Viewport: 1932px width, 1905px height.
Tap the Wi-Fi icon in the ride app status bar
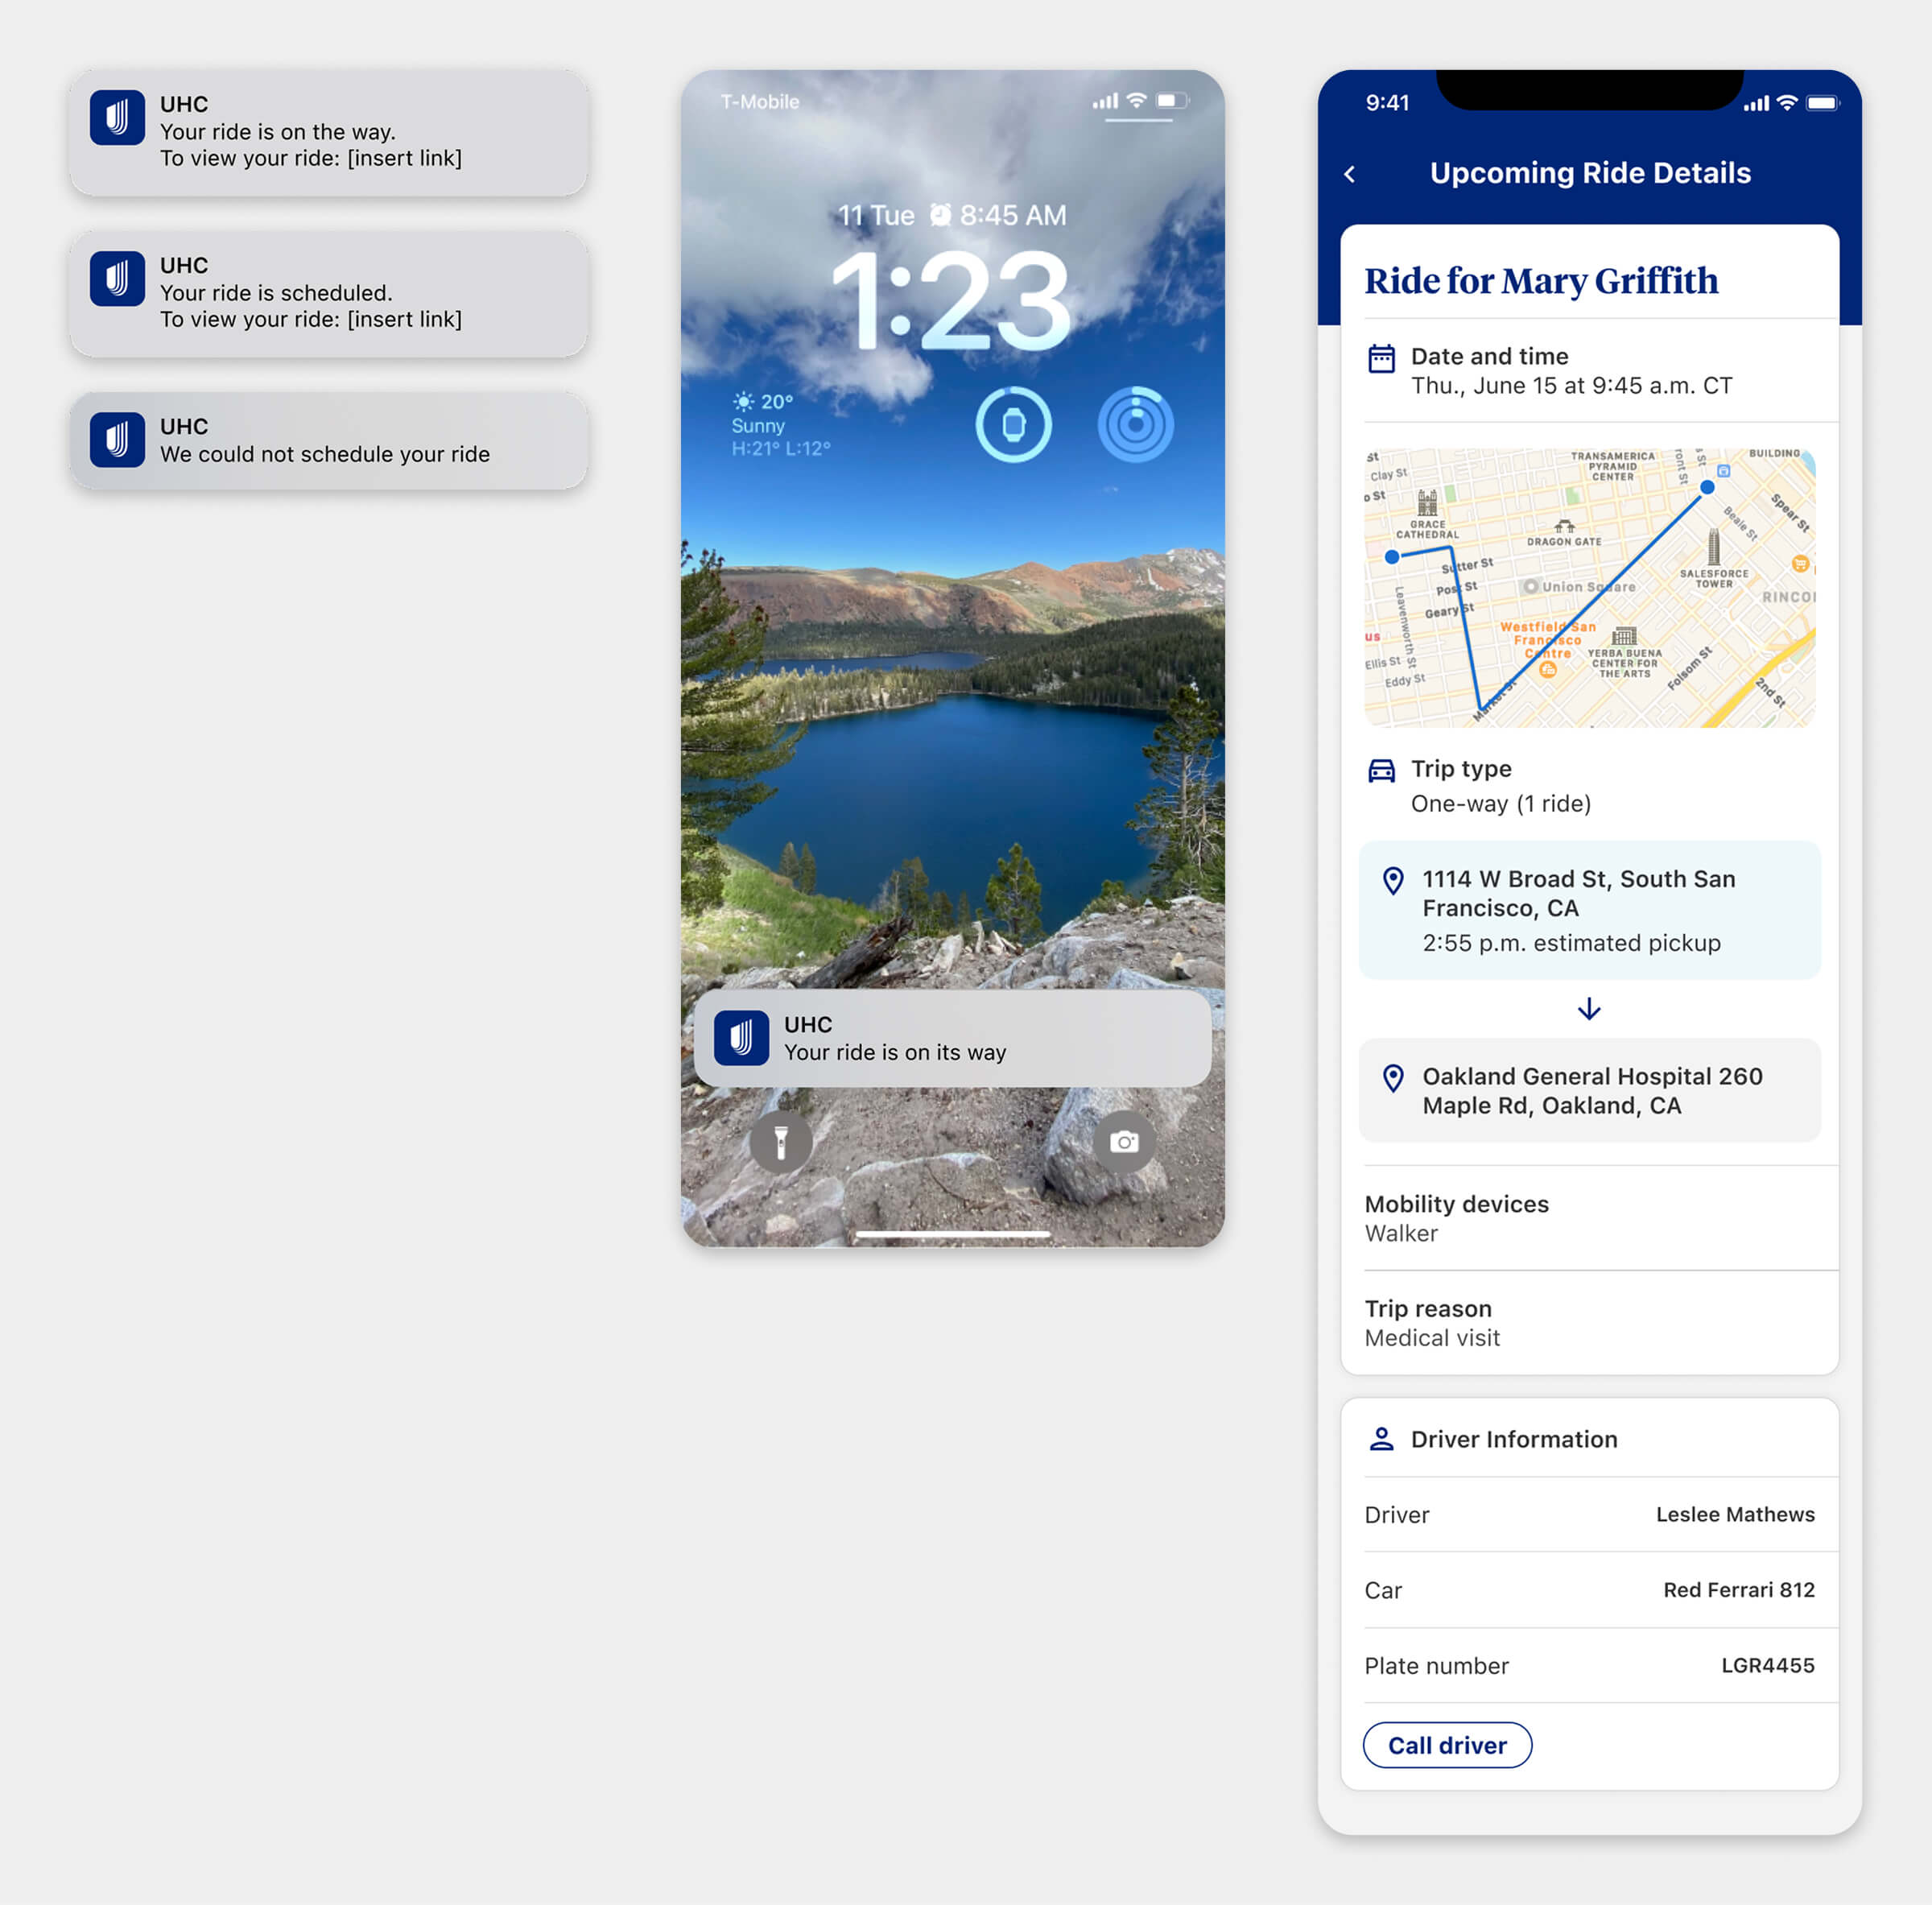click(1787, 103)
